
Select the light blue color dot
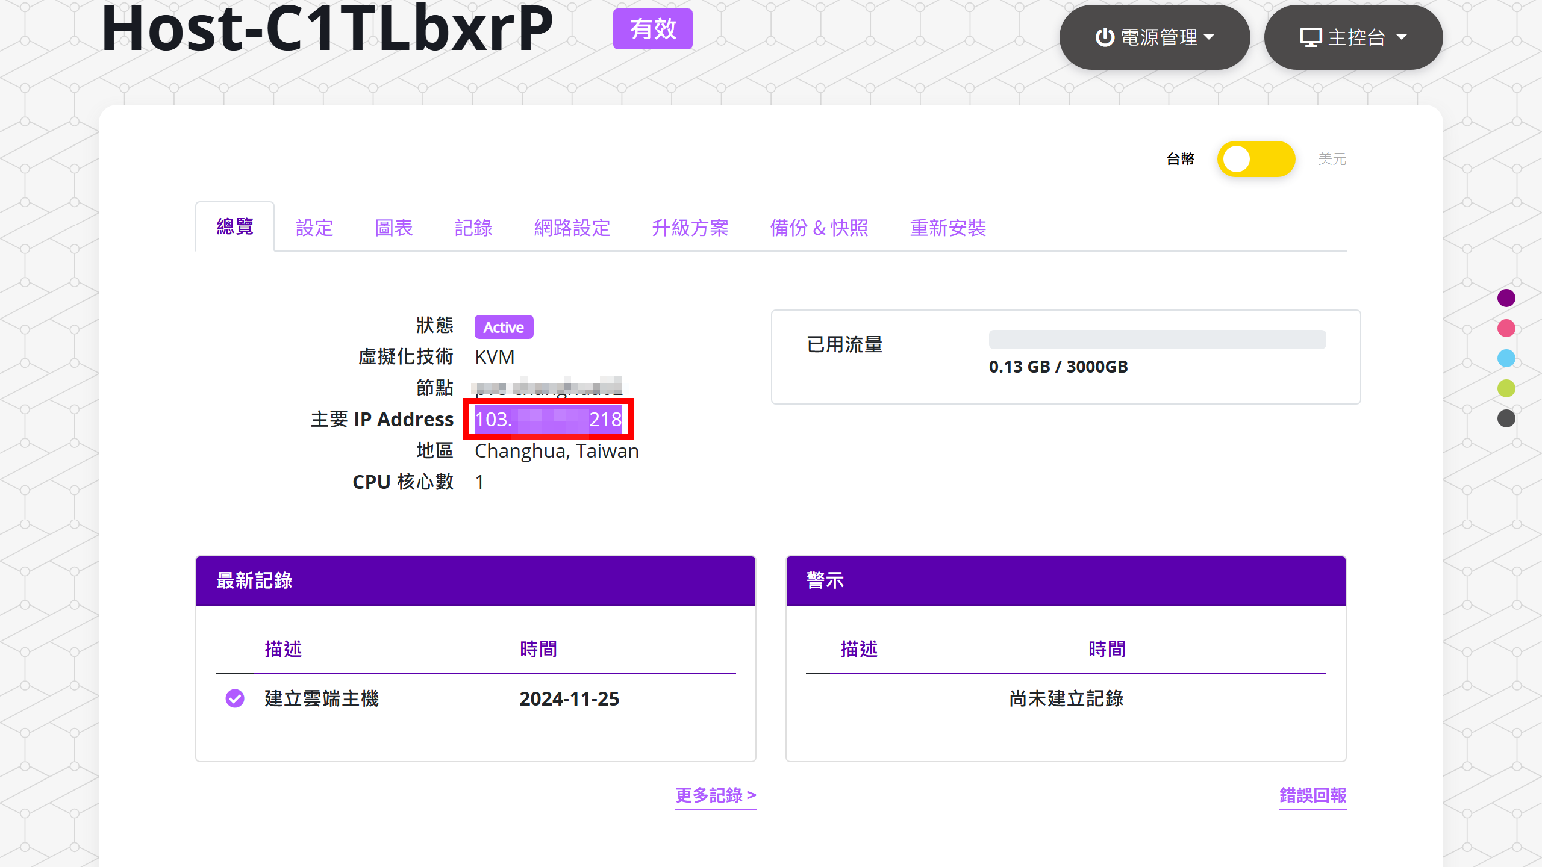pyautogui.click(x=1506, y=358)
